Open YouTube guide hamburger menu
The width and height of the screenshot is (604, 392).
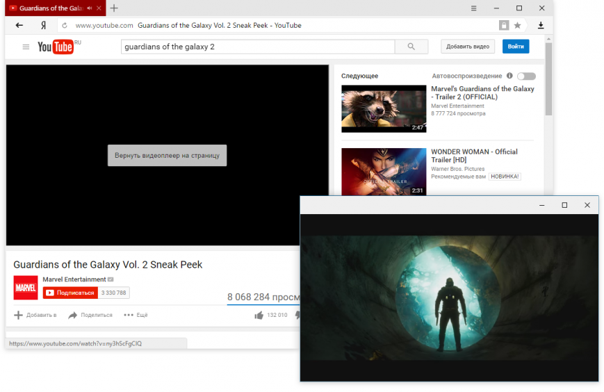[x=26, y=47]
